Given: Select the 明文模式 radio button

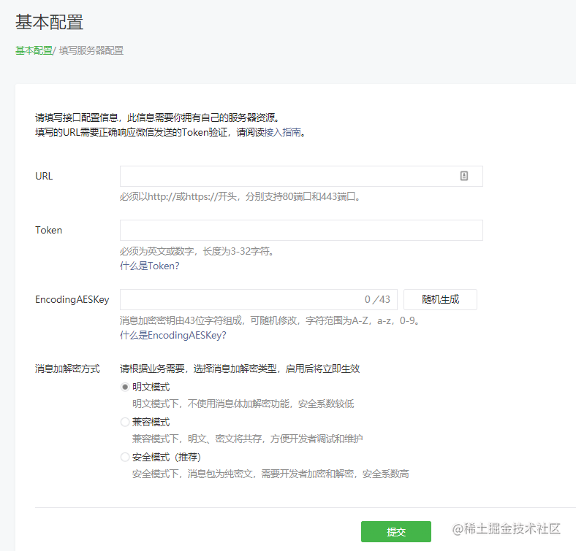Looking at the screenshot, I should tap(125, 387).
